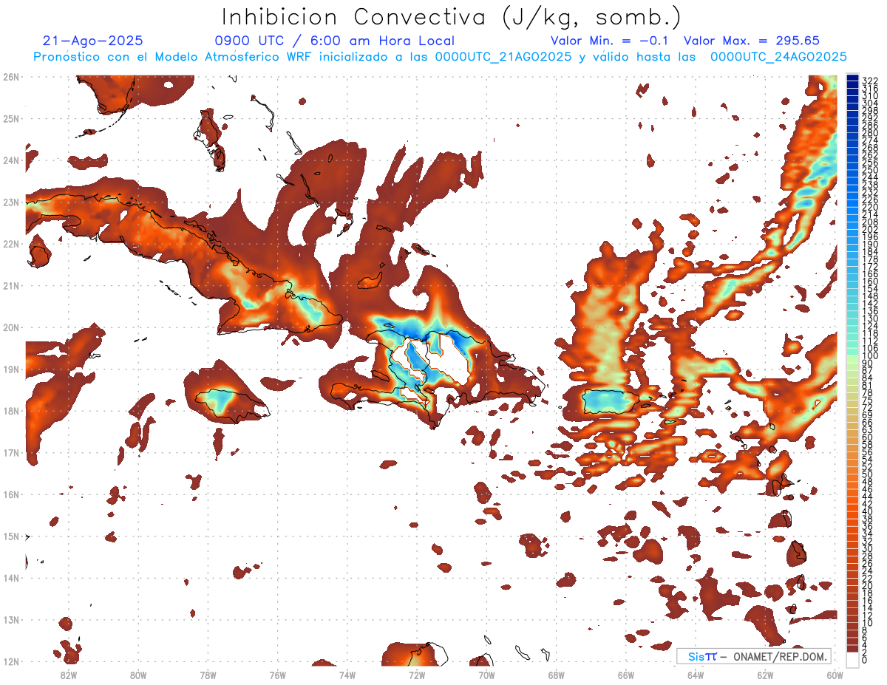
Task: Click the time label "0900 UTC / 6:00 am Hora Local"
Action: click(335, 41)
